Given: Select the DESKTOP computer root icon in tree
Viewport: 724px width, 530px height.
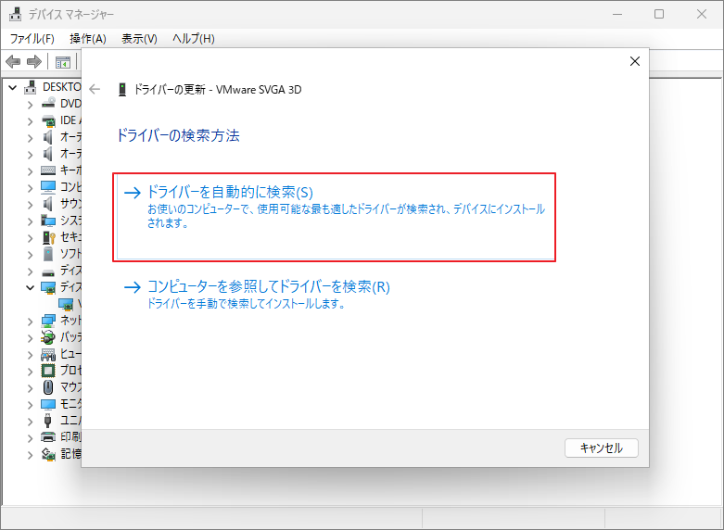Looking at the screenshot, I should 31,87.
